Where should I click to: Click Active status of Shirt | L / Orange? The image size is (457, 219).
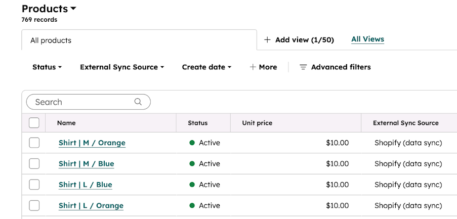tap(204, 206)
